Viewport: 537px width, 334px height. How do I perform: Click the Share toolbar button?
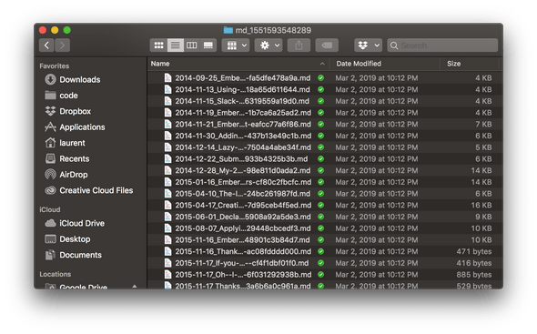tap(299, 46)
